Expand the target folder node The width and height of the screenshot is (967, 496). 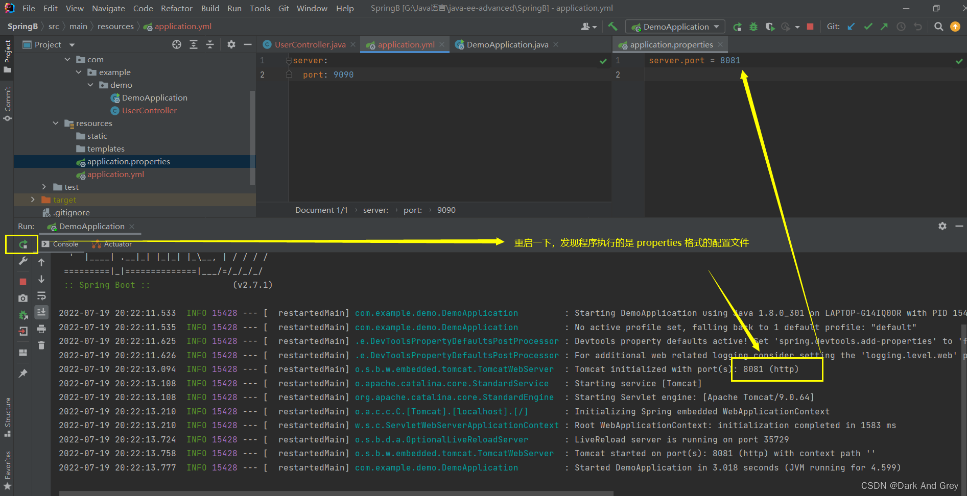[x=33, y=200]
